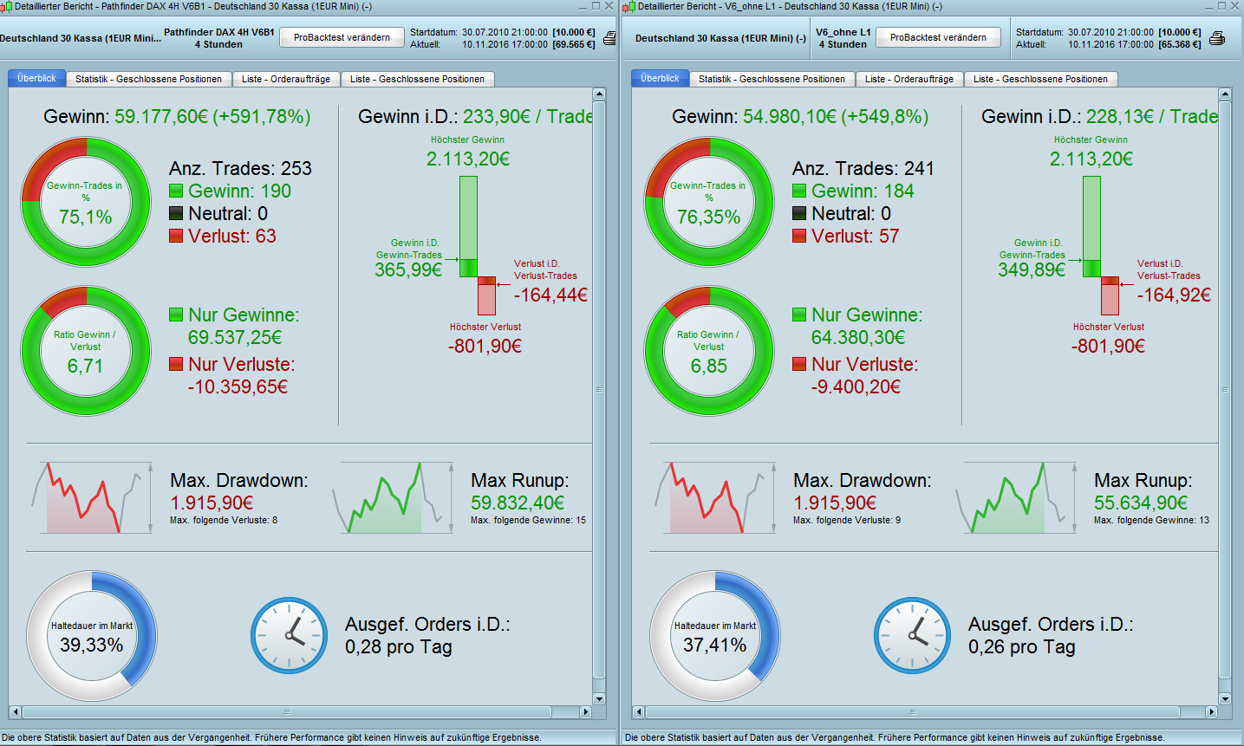Click the printer icon in left report
Image resolution: width=1244 pixels, height=746 pixels.
pyautogui.click(x=610, y=38)
